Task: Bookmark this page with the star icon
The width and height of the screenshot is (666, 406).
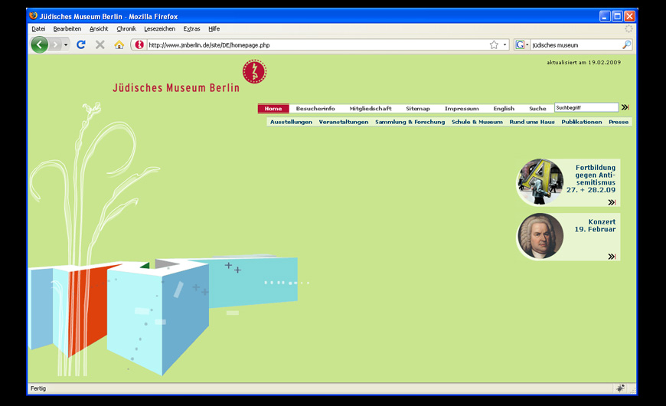Action: [494, 44]
